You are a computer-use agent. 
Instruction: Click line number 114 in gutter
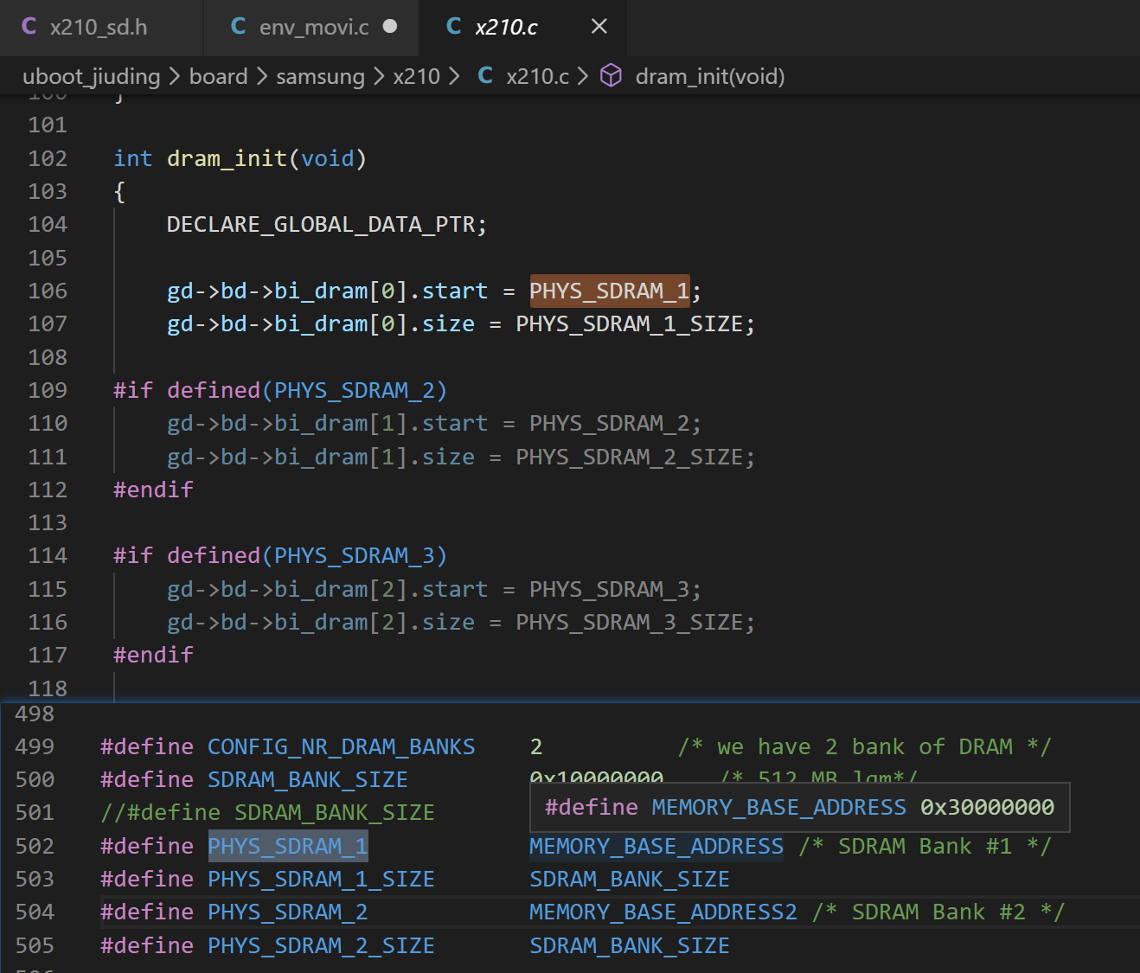48,555
